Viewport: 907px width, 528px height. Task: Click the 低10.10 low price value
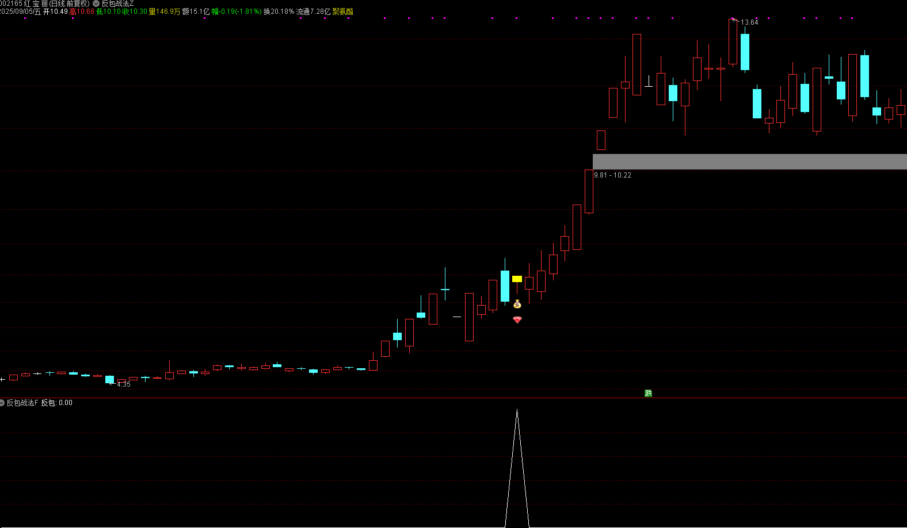(108, 11)
